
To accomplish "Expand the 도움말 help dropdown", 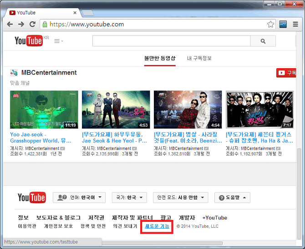I will (x=232, y=198).
